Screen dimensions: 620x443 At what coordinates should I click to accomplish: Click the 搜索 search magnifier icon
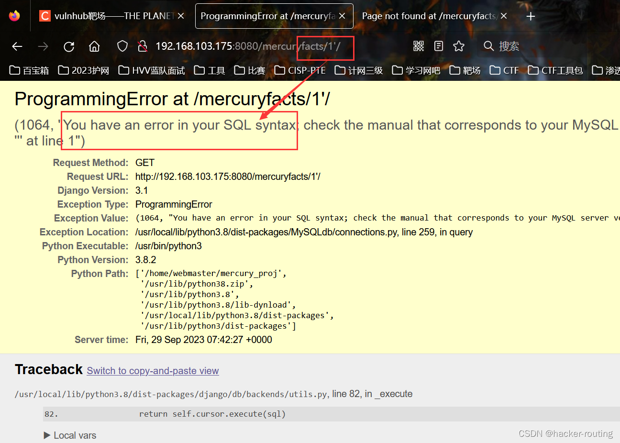(488, 46)
